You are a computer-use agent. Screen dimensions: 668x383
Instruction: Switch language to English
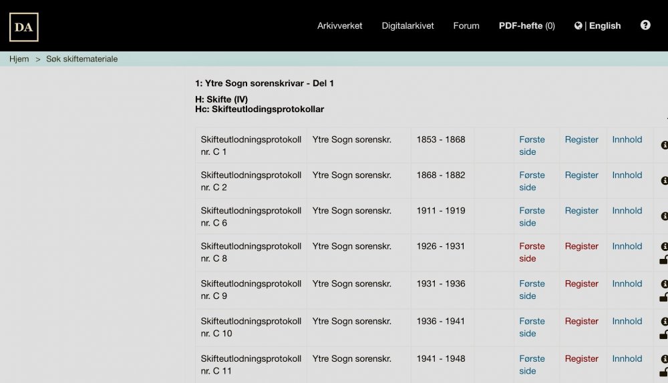(605, 26)
